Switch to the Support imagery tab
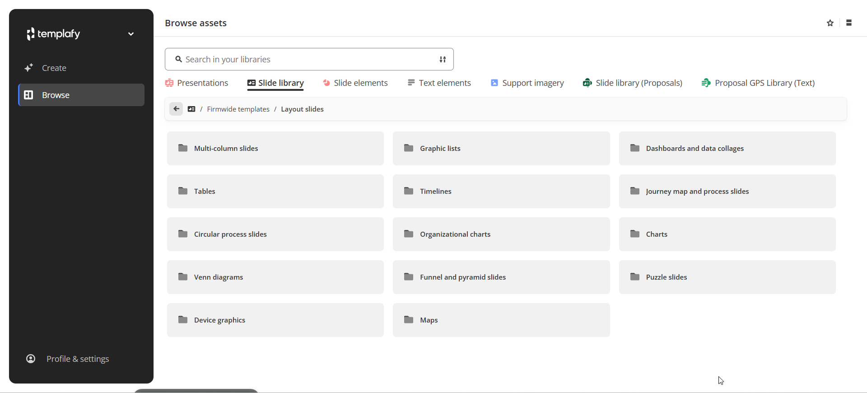The width and height of the screenshot is (867, 393). point(527,83)
